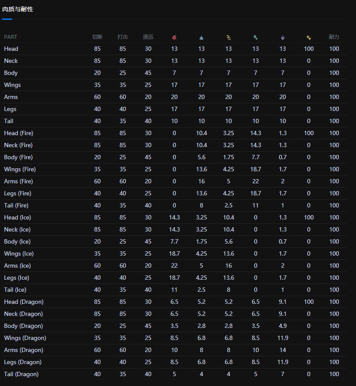Click the 切断 column header
The image size is (356, 386).
click(x=97, y=37)
